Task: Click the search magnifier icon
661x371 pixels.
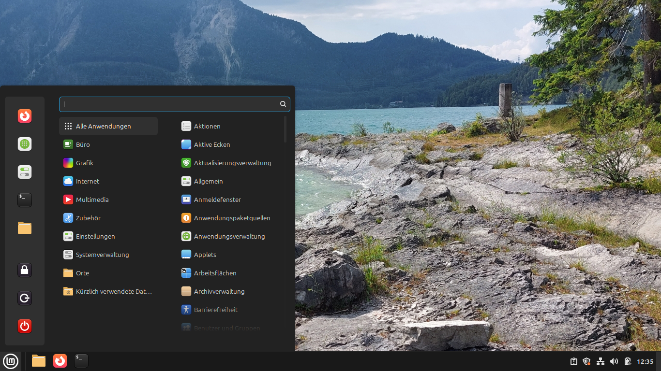Action: click(x=283, y=104)
